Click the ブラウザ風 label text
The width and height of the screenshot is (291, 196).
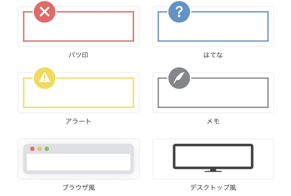(x=79, y=188)
